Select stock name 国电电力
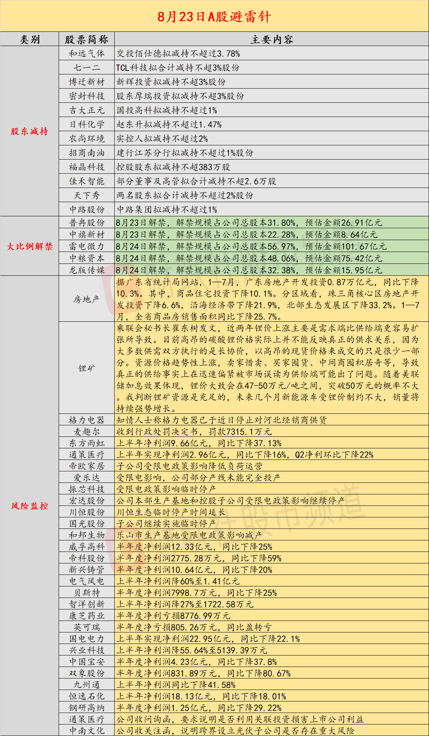This screenshot has height=736, width=429. coord(87,639)
